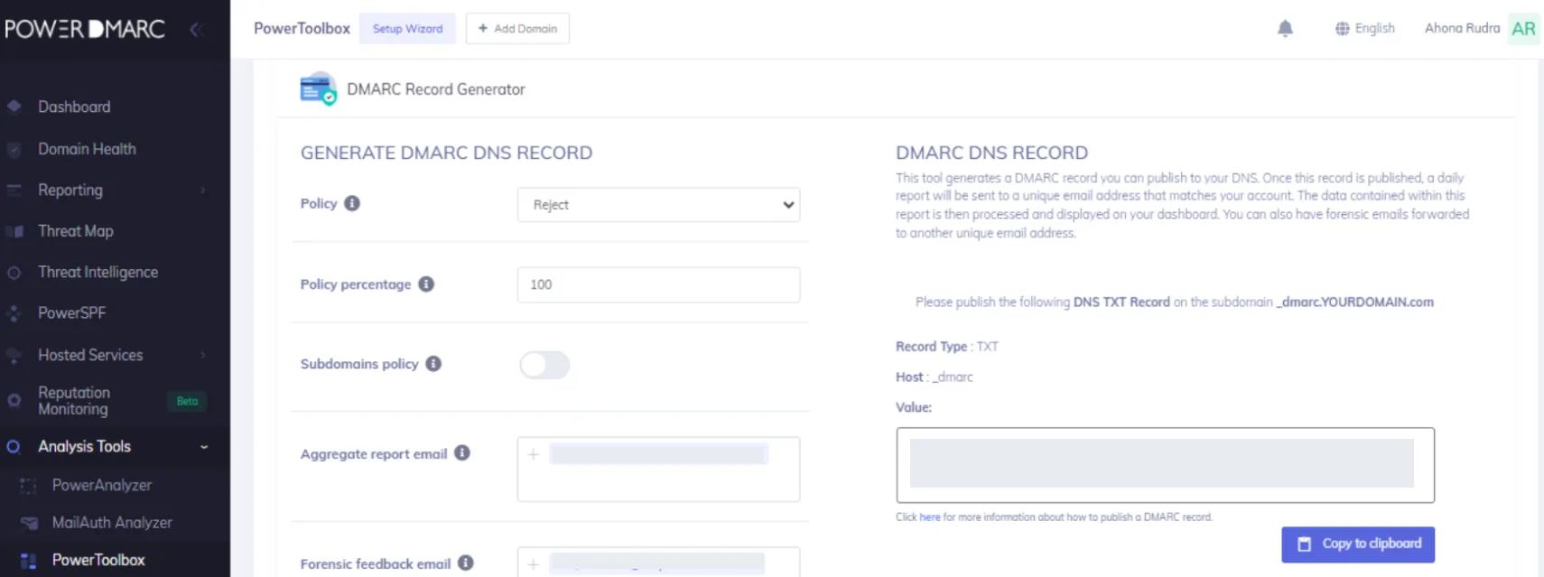Screen dimensions: 1544x577
Task: Click the Domain Health sidebar icon
Action: coord(14,149)
